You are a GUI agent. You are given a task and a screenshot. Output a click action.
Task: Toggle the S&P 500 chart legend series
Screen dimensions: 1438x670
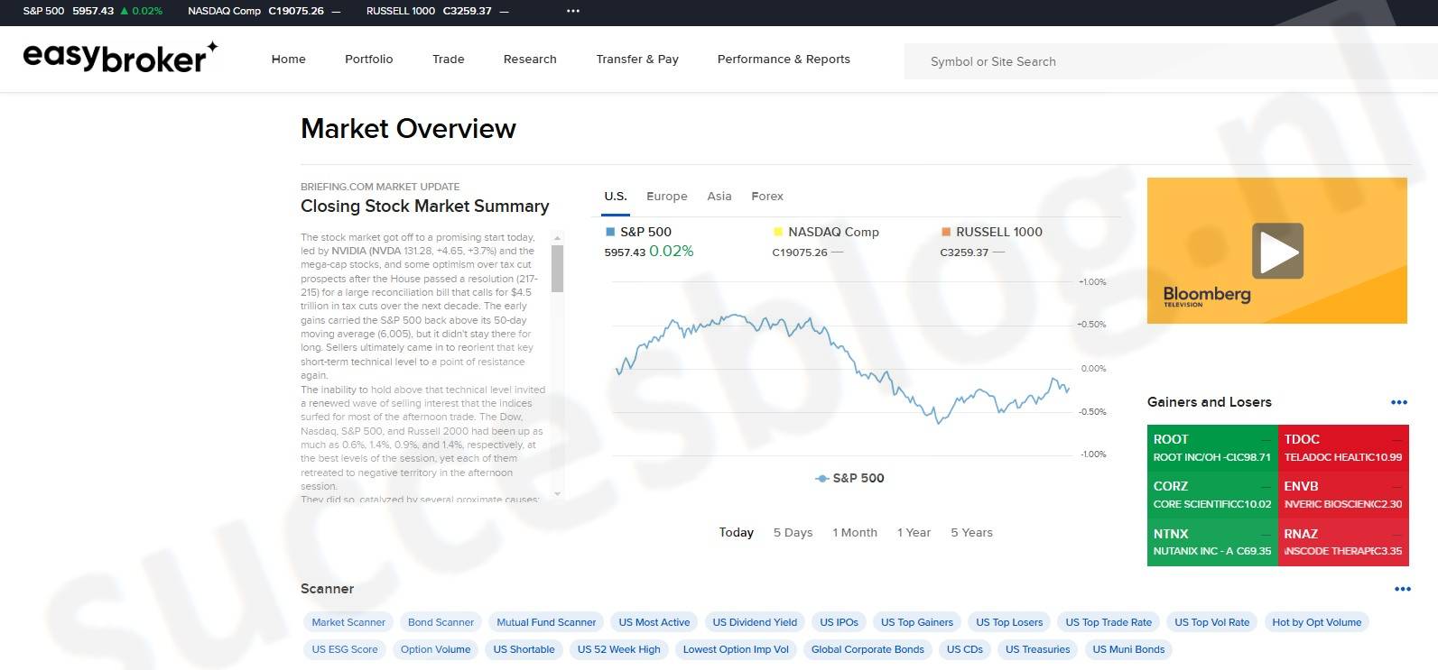click(x=849, y=478)
